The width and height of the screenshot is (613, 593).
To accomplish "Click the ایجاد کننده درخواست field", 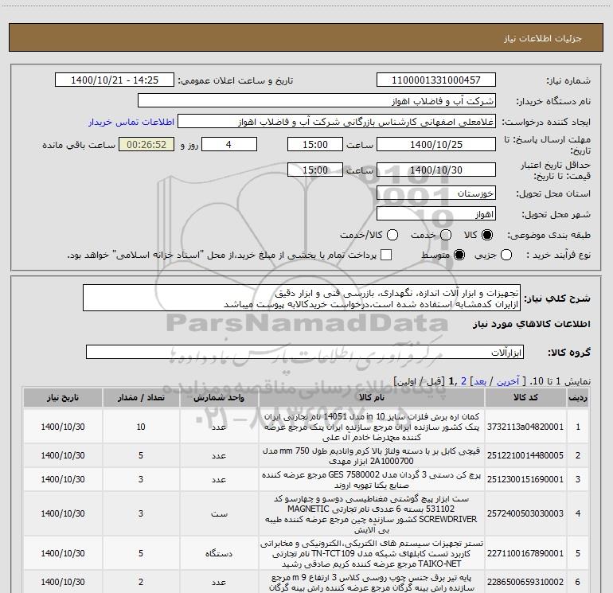I will pyautogui.click(x=337, y=122).
